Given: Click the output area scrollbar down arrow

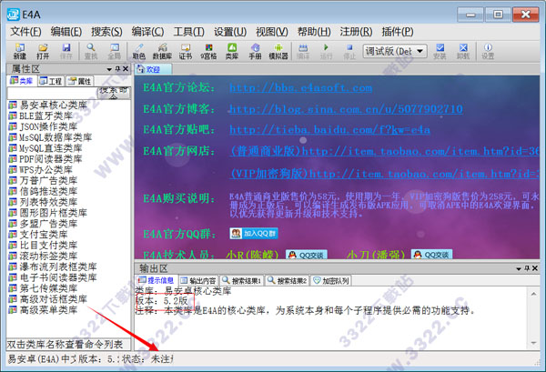Looking at the screenshot, I should [533, 343].
